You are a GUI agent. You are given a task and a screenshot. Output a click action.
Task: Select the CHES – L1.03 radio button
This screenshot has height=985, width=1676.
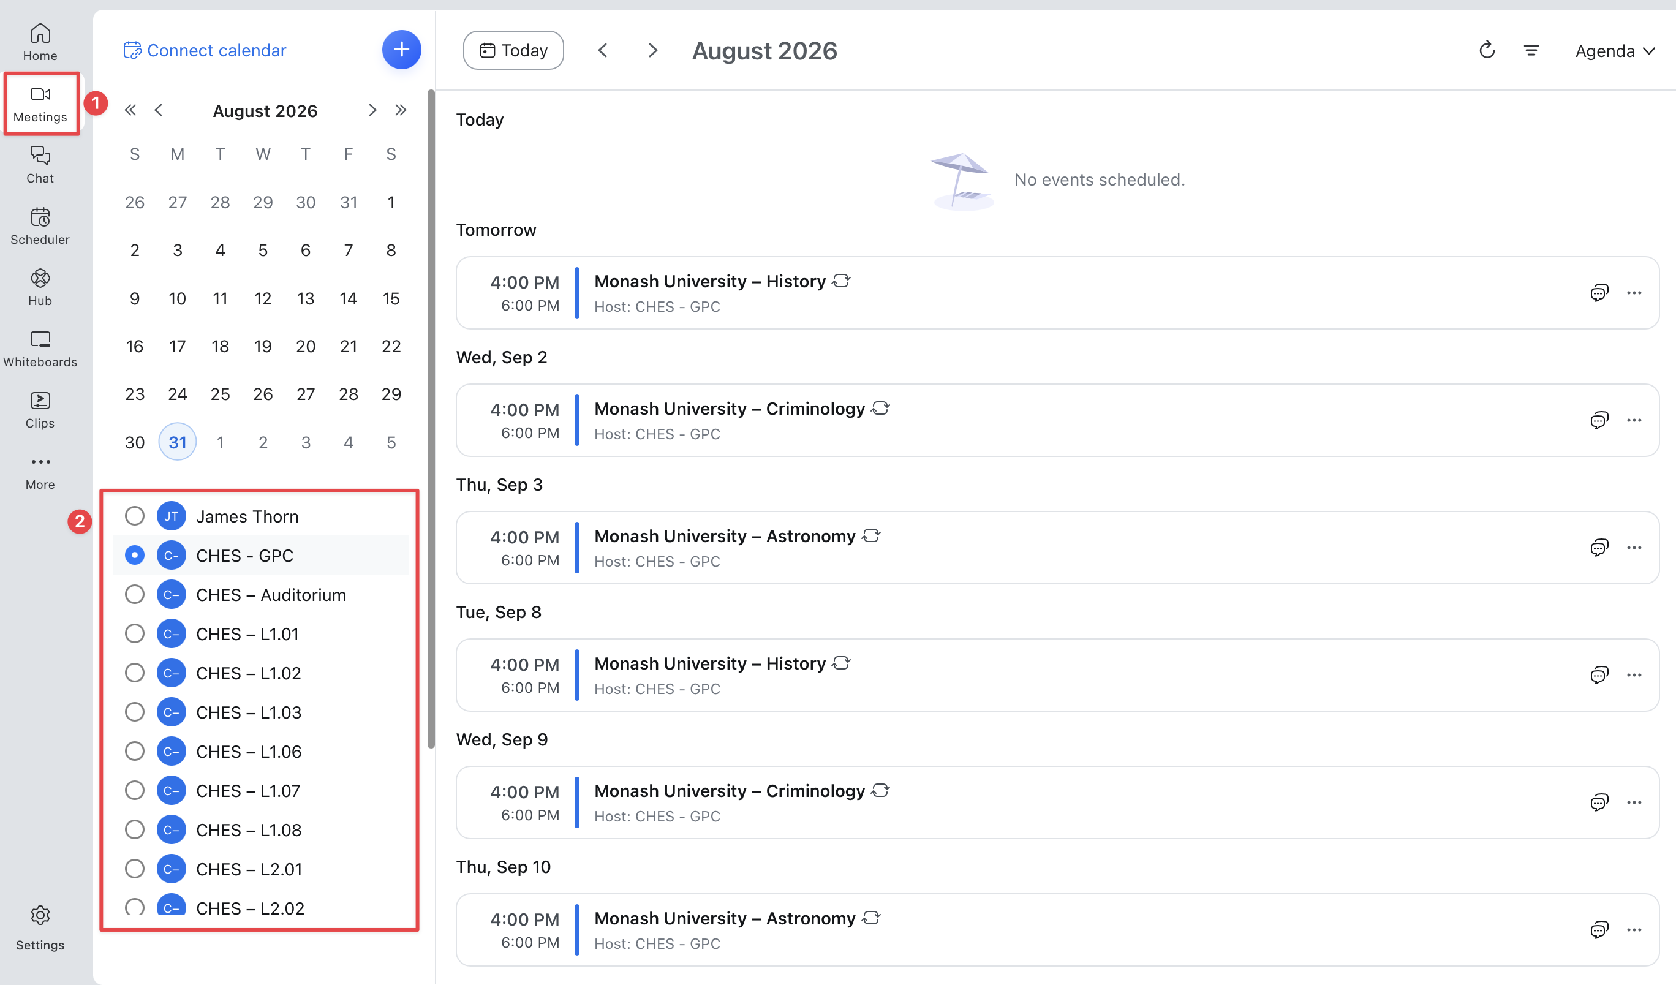pos(134,712)
